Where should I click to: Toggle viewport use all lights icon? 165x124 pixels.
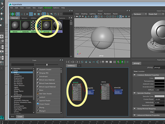pyautogui.click(x=123, y=17)
